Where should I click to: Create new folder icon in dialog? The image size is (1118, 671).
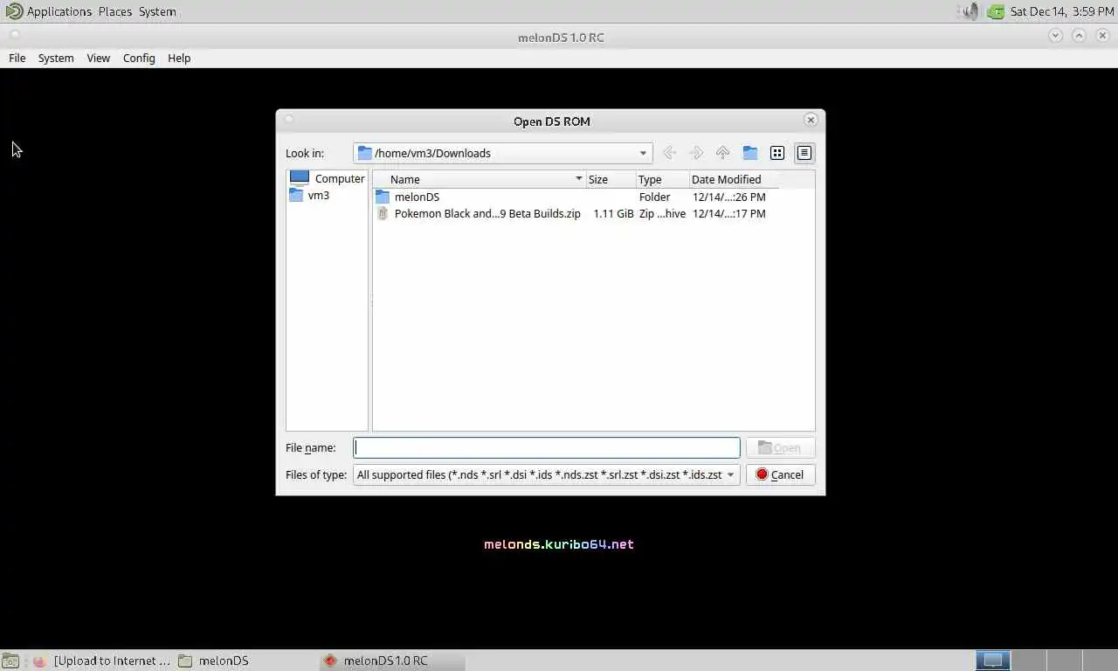point(750,153)
